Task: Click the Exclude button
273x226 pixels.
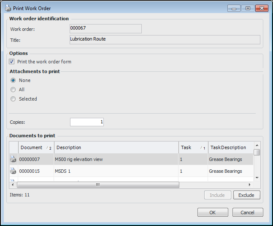Action: click(247, 195)
